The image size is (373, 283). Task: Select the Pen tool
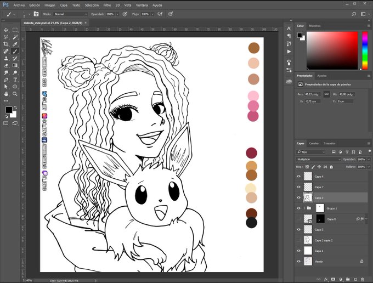(x=6, y=80)
